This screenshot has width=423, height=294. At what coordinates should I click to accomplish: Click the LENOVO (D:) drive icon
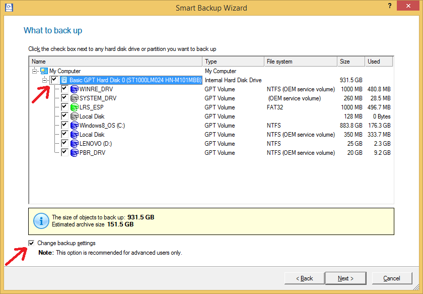pyautogui.click(x=75, y=144)
